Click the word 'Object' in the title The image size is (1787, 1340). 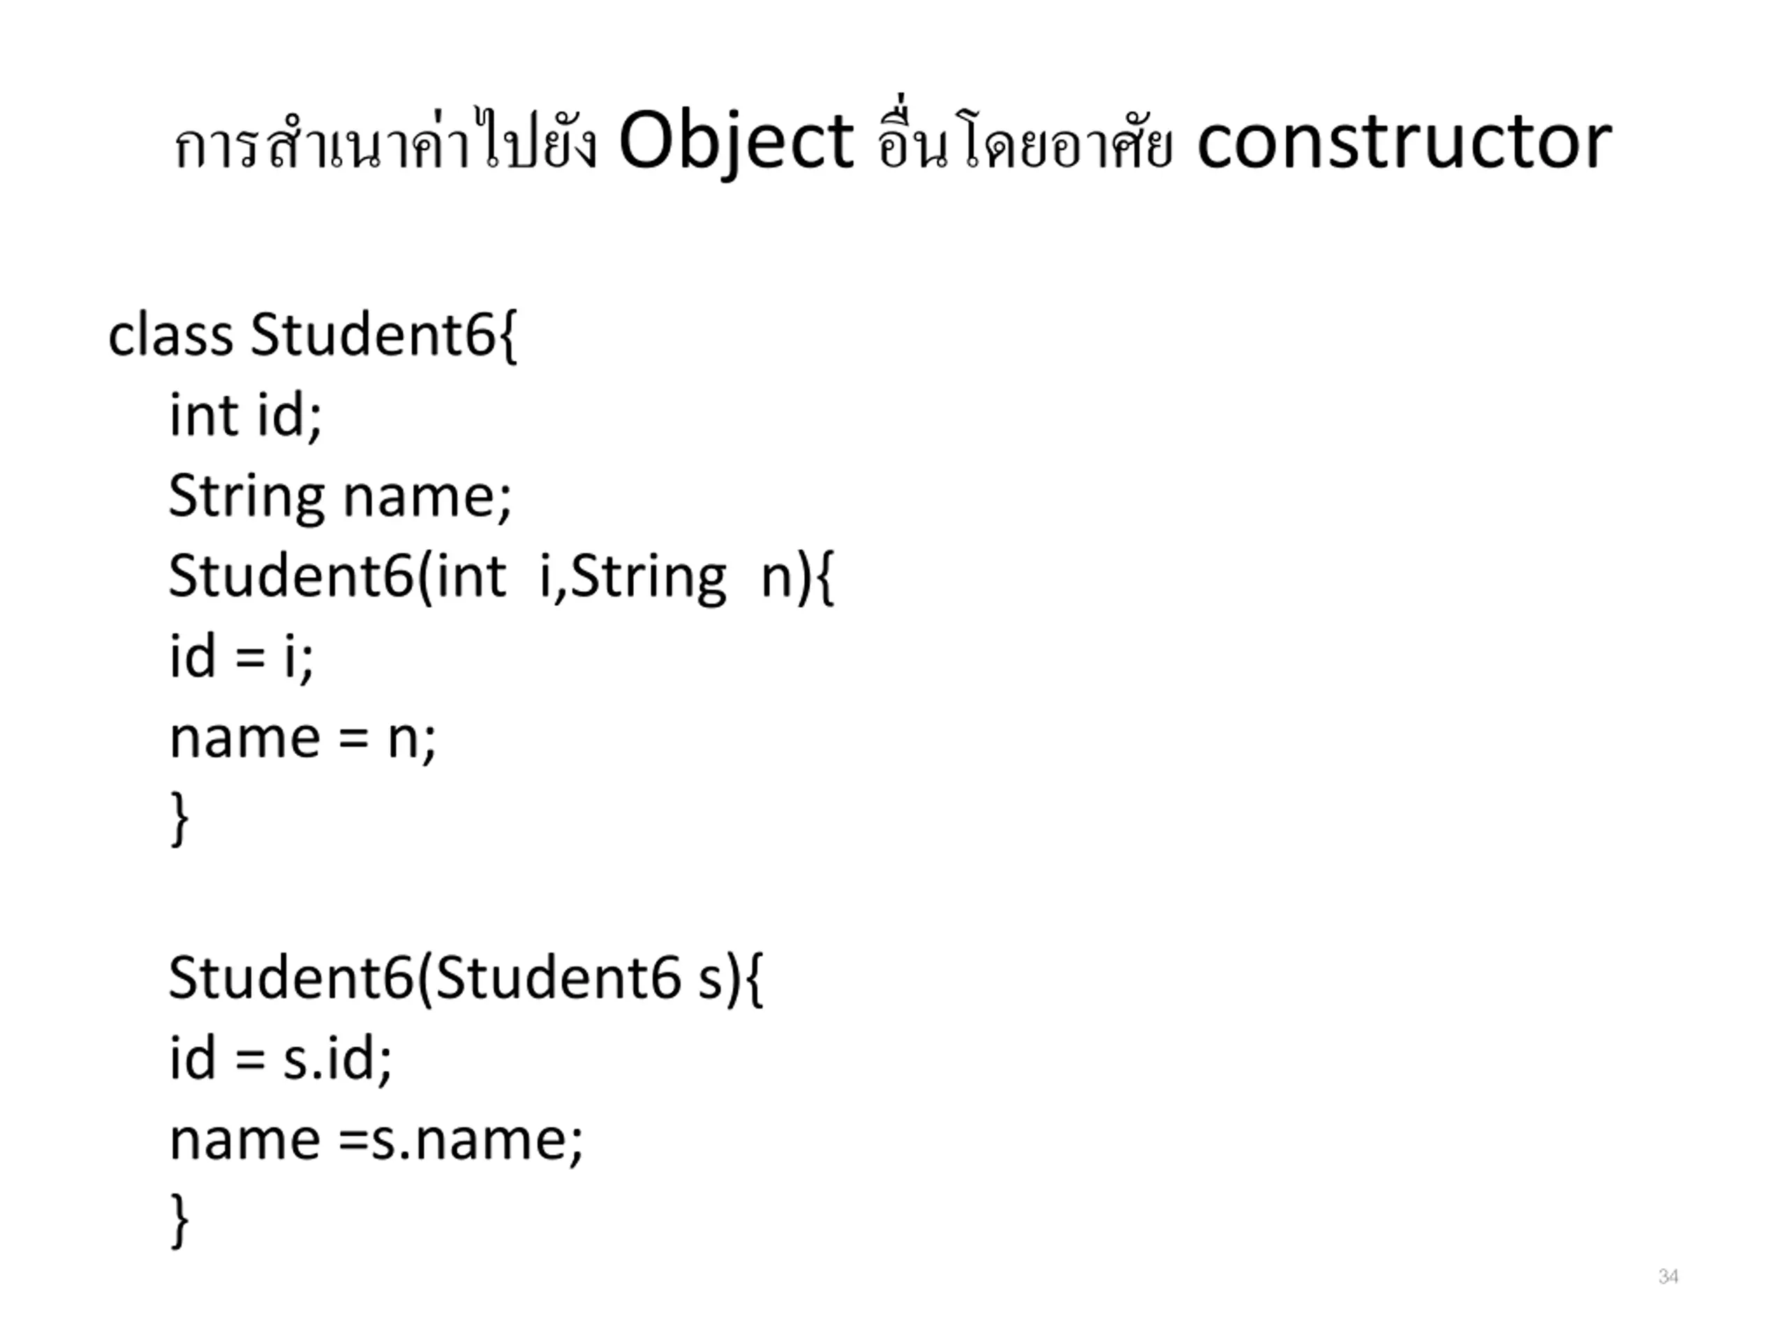click(x=736, y=143)
